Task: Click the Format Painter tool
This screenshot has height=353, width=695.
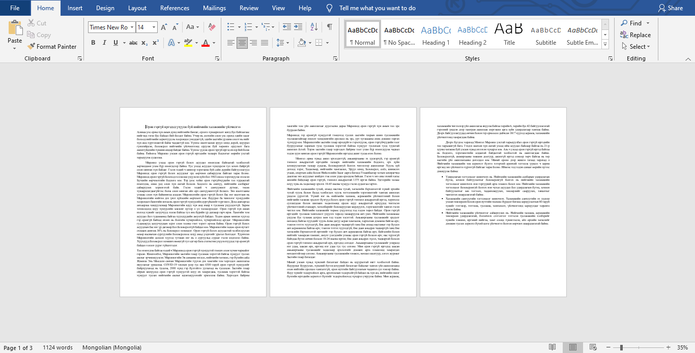Action: click(x=52, y=46)
